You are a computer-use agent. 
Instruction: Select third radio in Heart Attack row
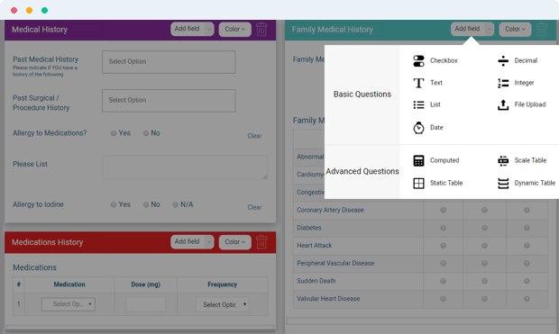(527, 246)
